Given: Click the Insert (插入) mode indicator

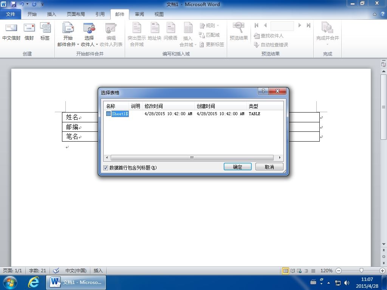Looking at the screenshot, I should (x=98, y=270).
